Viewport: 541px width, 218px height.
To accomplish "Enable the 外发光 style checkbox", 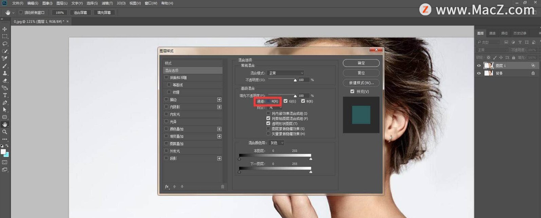I will 167,151.
